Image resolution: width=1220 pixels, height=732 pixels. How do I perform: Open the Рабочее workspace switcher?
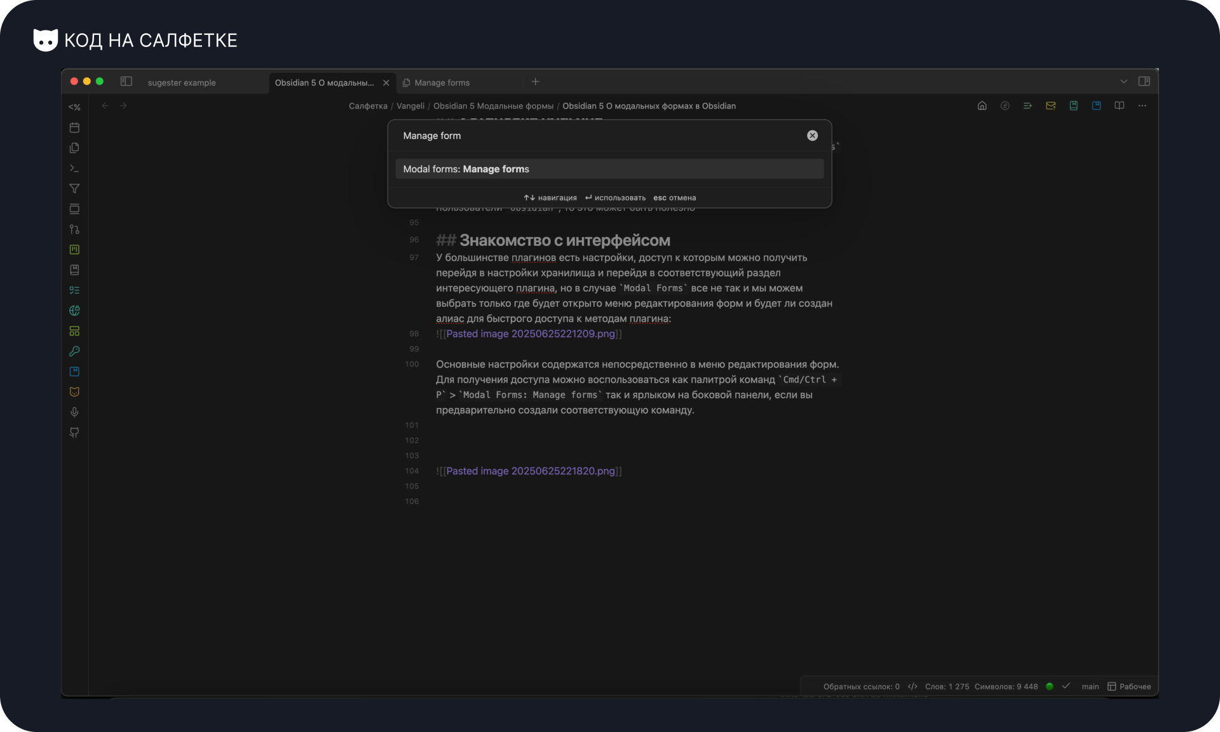tap(1129, 687)
